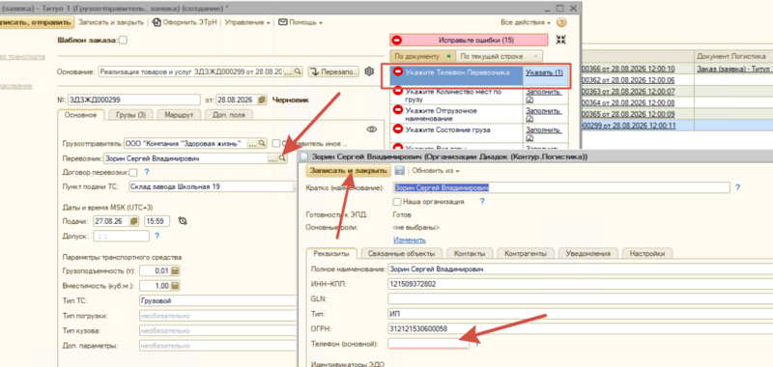Switch to the Связанные объекты tab
773x367 pixels.
click(x=401, y=253)
